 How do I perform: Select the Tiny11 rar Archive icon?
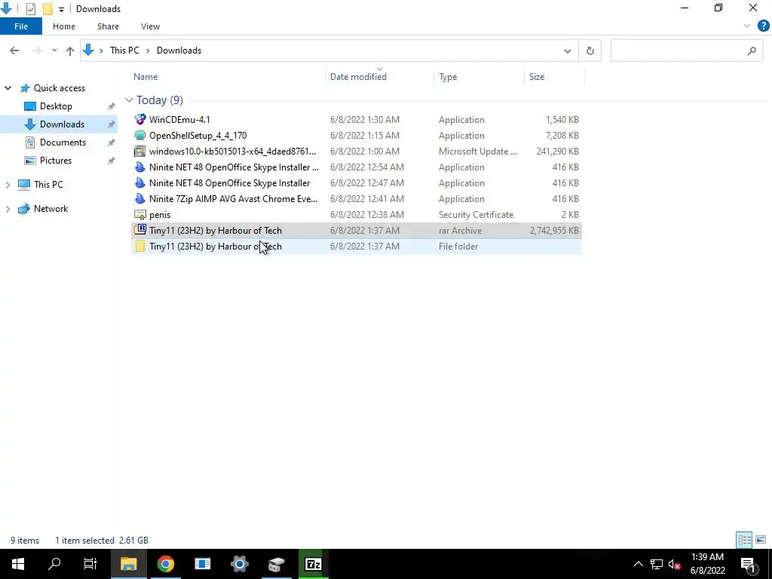[x=139, y=231]
